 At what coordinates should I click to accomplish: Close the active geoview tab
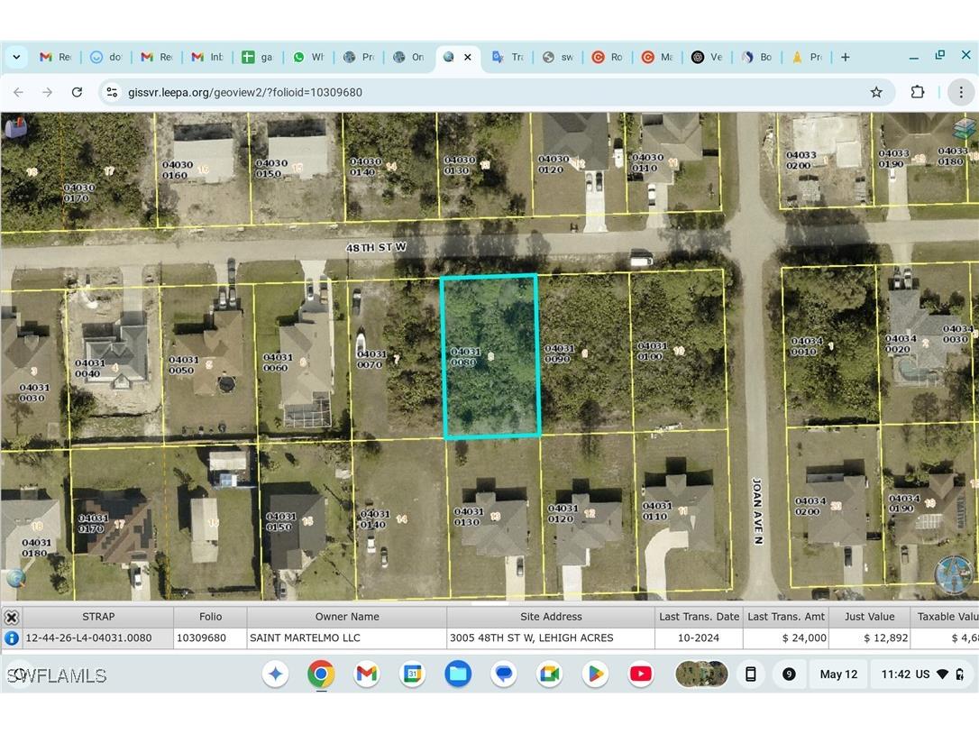tap(468, 57)
